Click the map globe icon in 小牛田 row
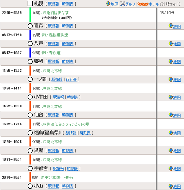 tap(170, 97)
